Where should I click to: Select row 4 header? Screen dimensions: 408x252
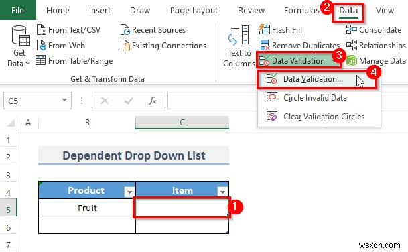[x=8, y=192]
